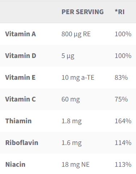Image resolution: width=136 pixels, height=174 pixels.
Task: Click the 60 mg serving value
Action: tap(71, 99)
